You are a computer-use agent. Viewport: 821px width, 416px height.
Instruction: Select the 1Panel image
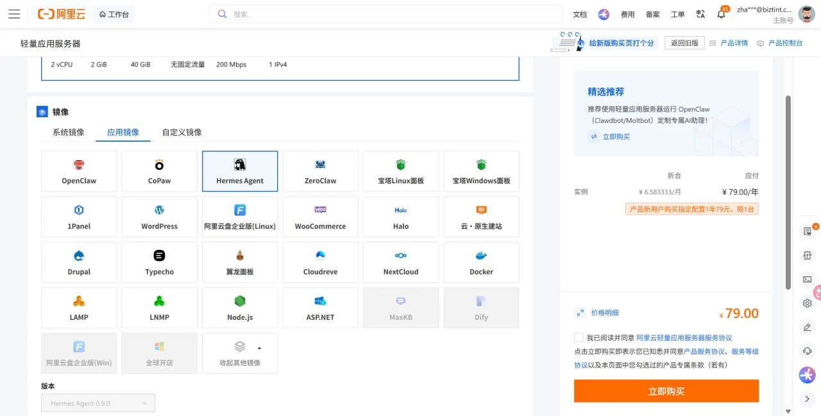(x=79, y=217)
